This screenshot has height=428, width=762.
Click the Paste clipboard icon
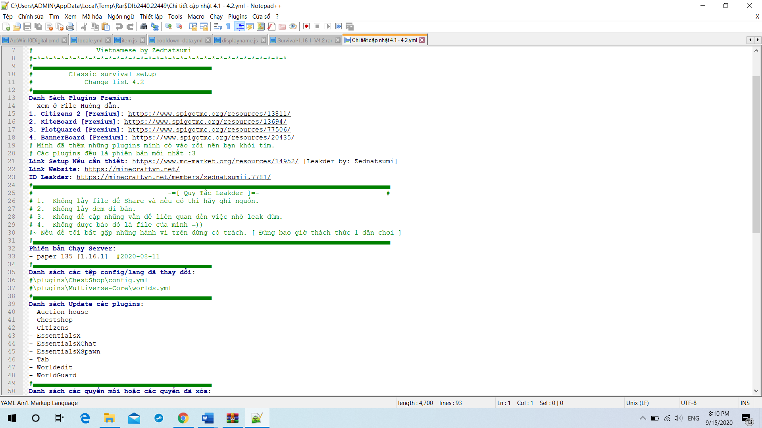pyautogui.click(x=106, y=27)
